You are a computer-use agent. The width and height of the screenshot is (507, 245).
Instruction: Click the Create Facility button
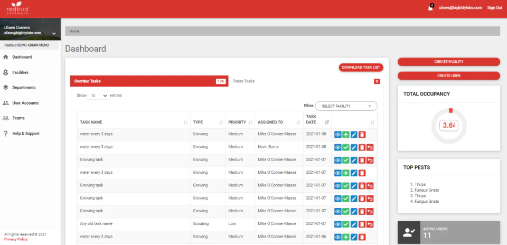[x=449, y=62]
